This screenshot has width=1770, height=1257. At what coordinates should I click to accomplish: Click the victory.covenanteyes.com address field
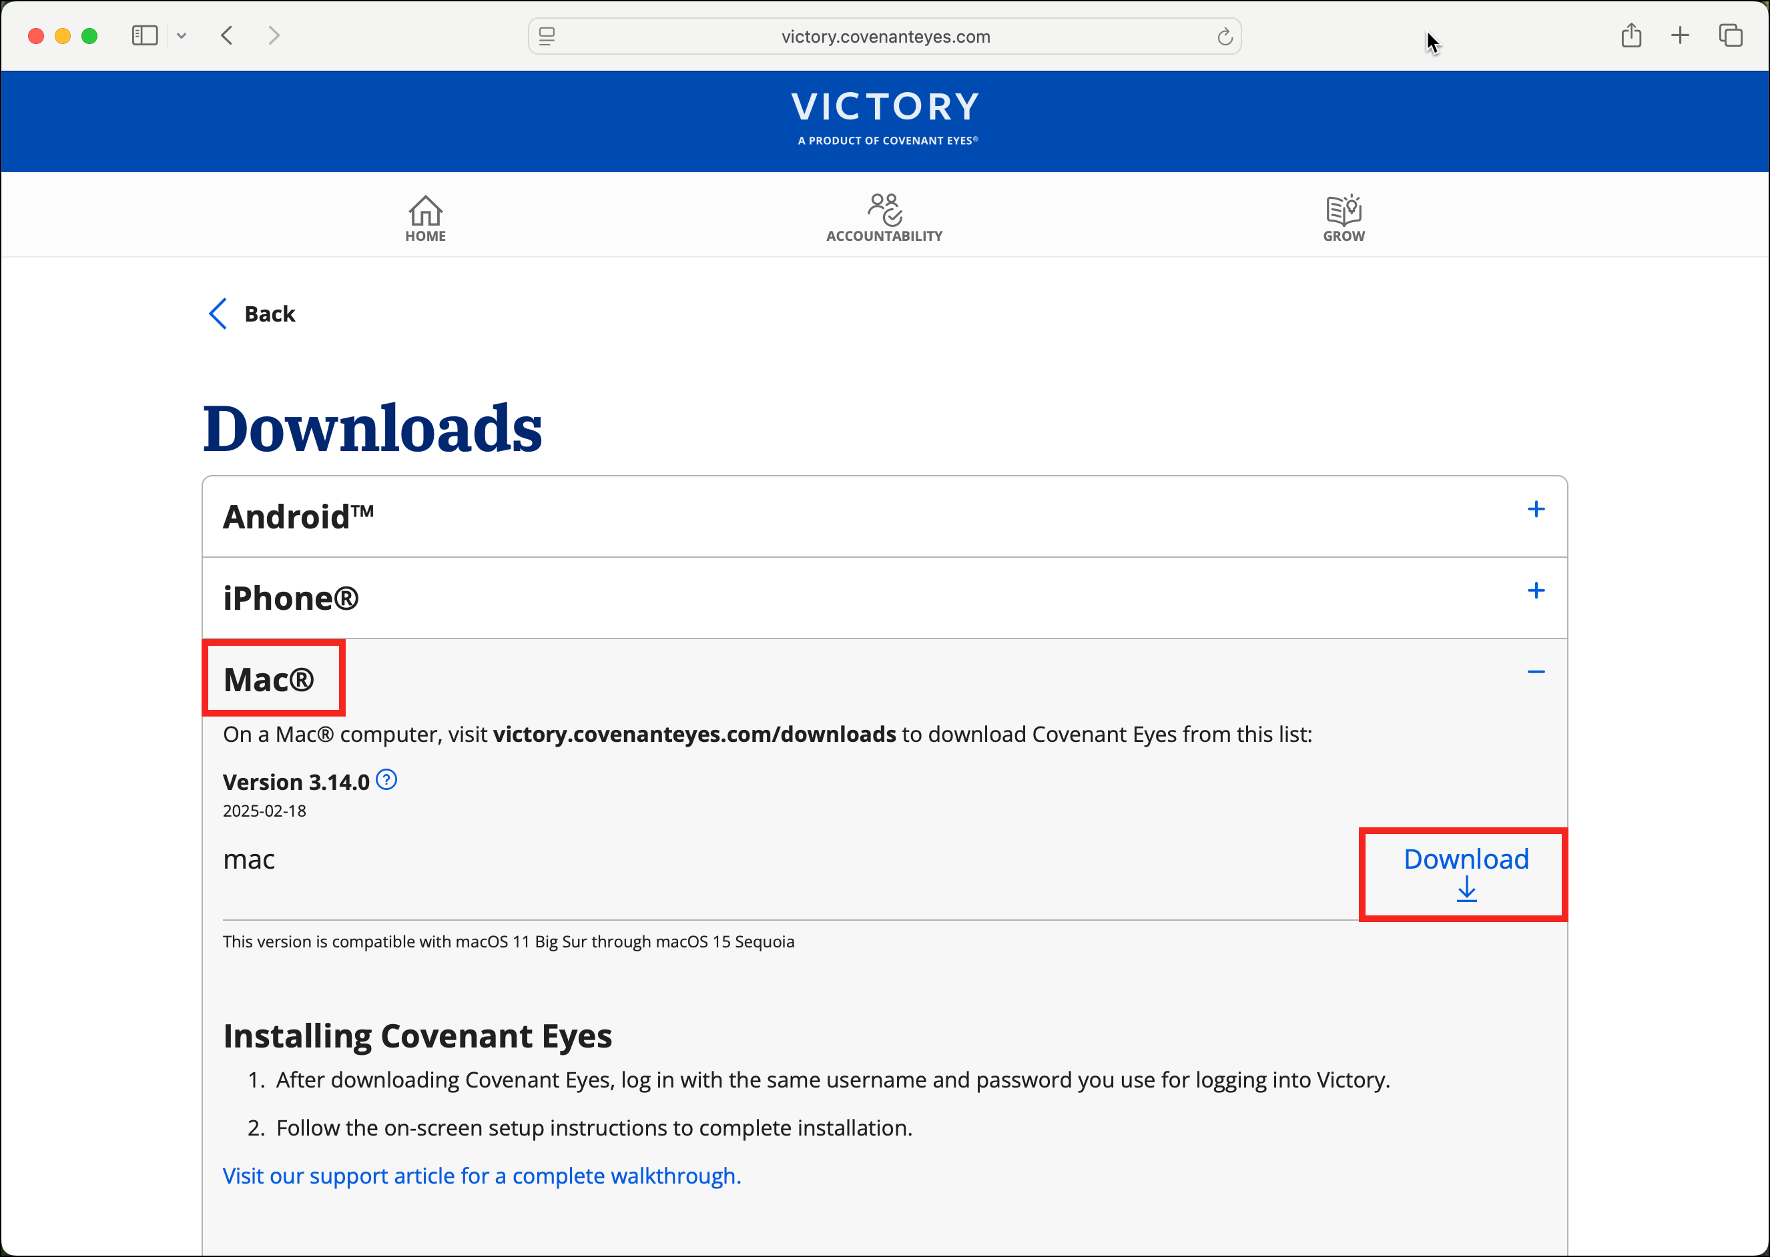(x=885, y=37)
